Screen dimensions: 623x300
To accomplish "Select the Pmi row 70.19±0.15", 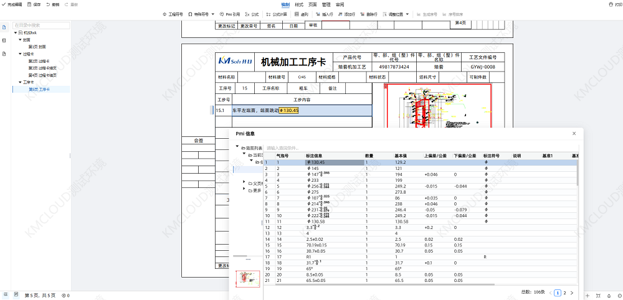I will (x=421, y=245).
